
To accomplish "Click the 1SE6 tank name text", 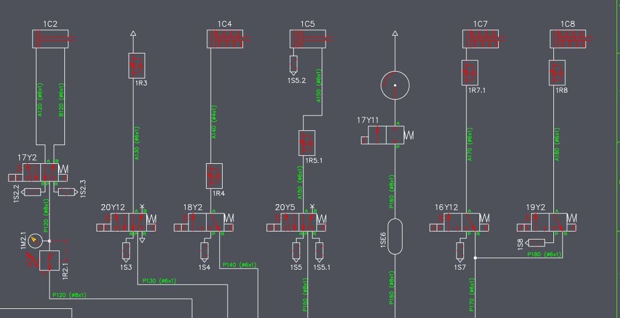I will (x=383, y=239).
